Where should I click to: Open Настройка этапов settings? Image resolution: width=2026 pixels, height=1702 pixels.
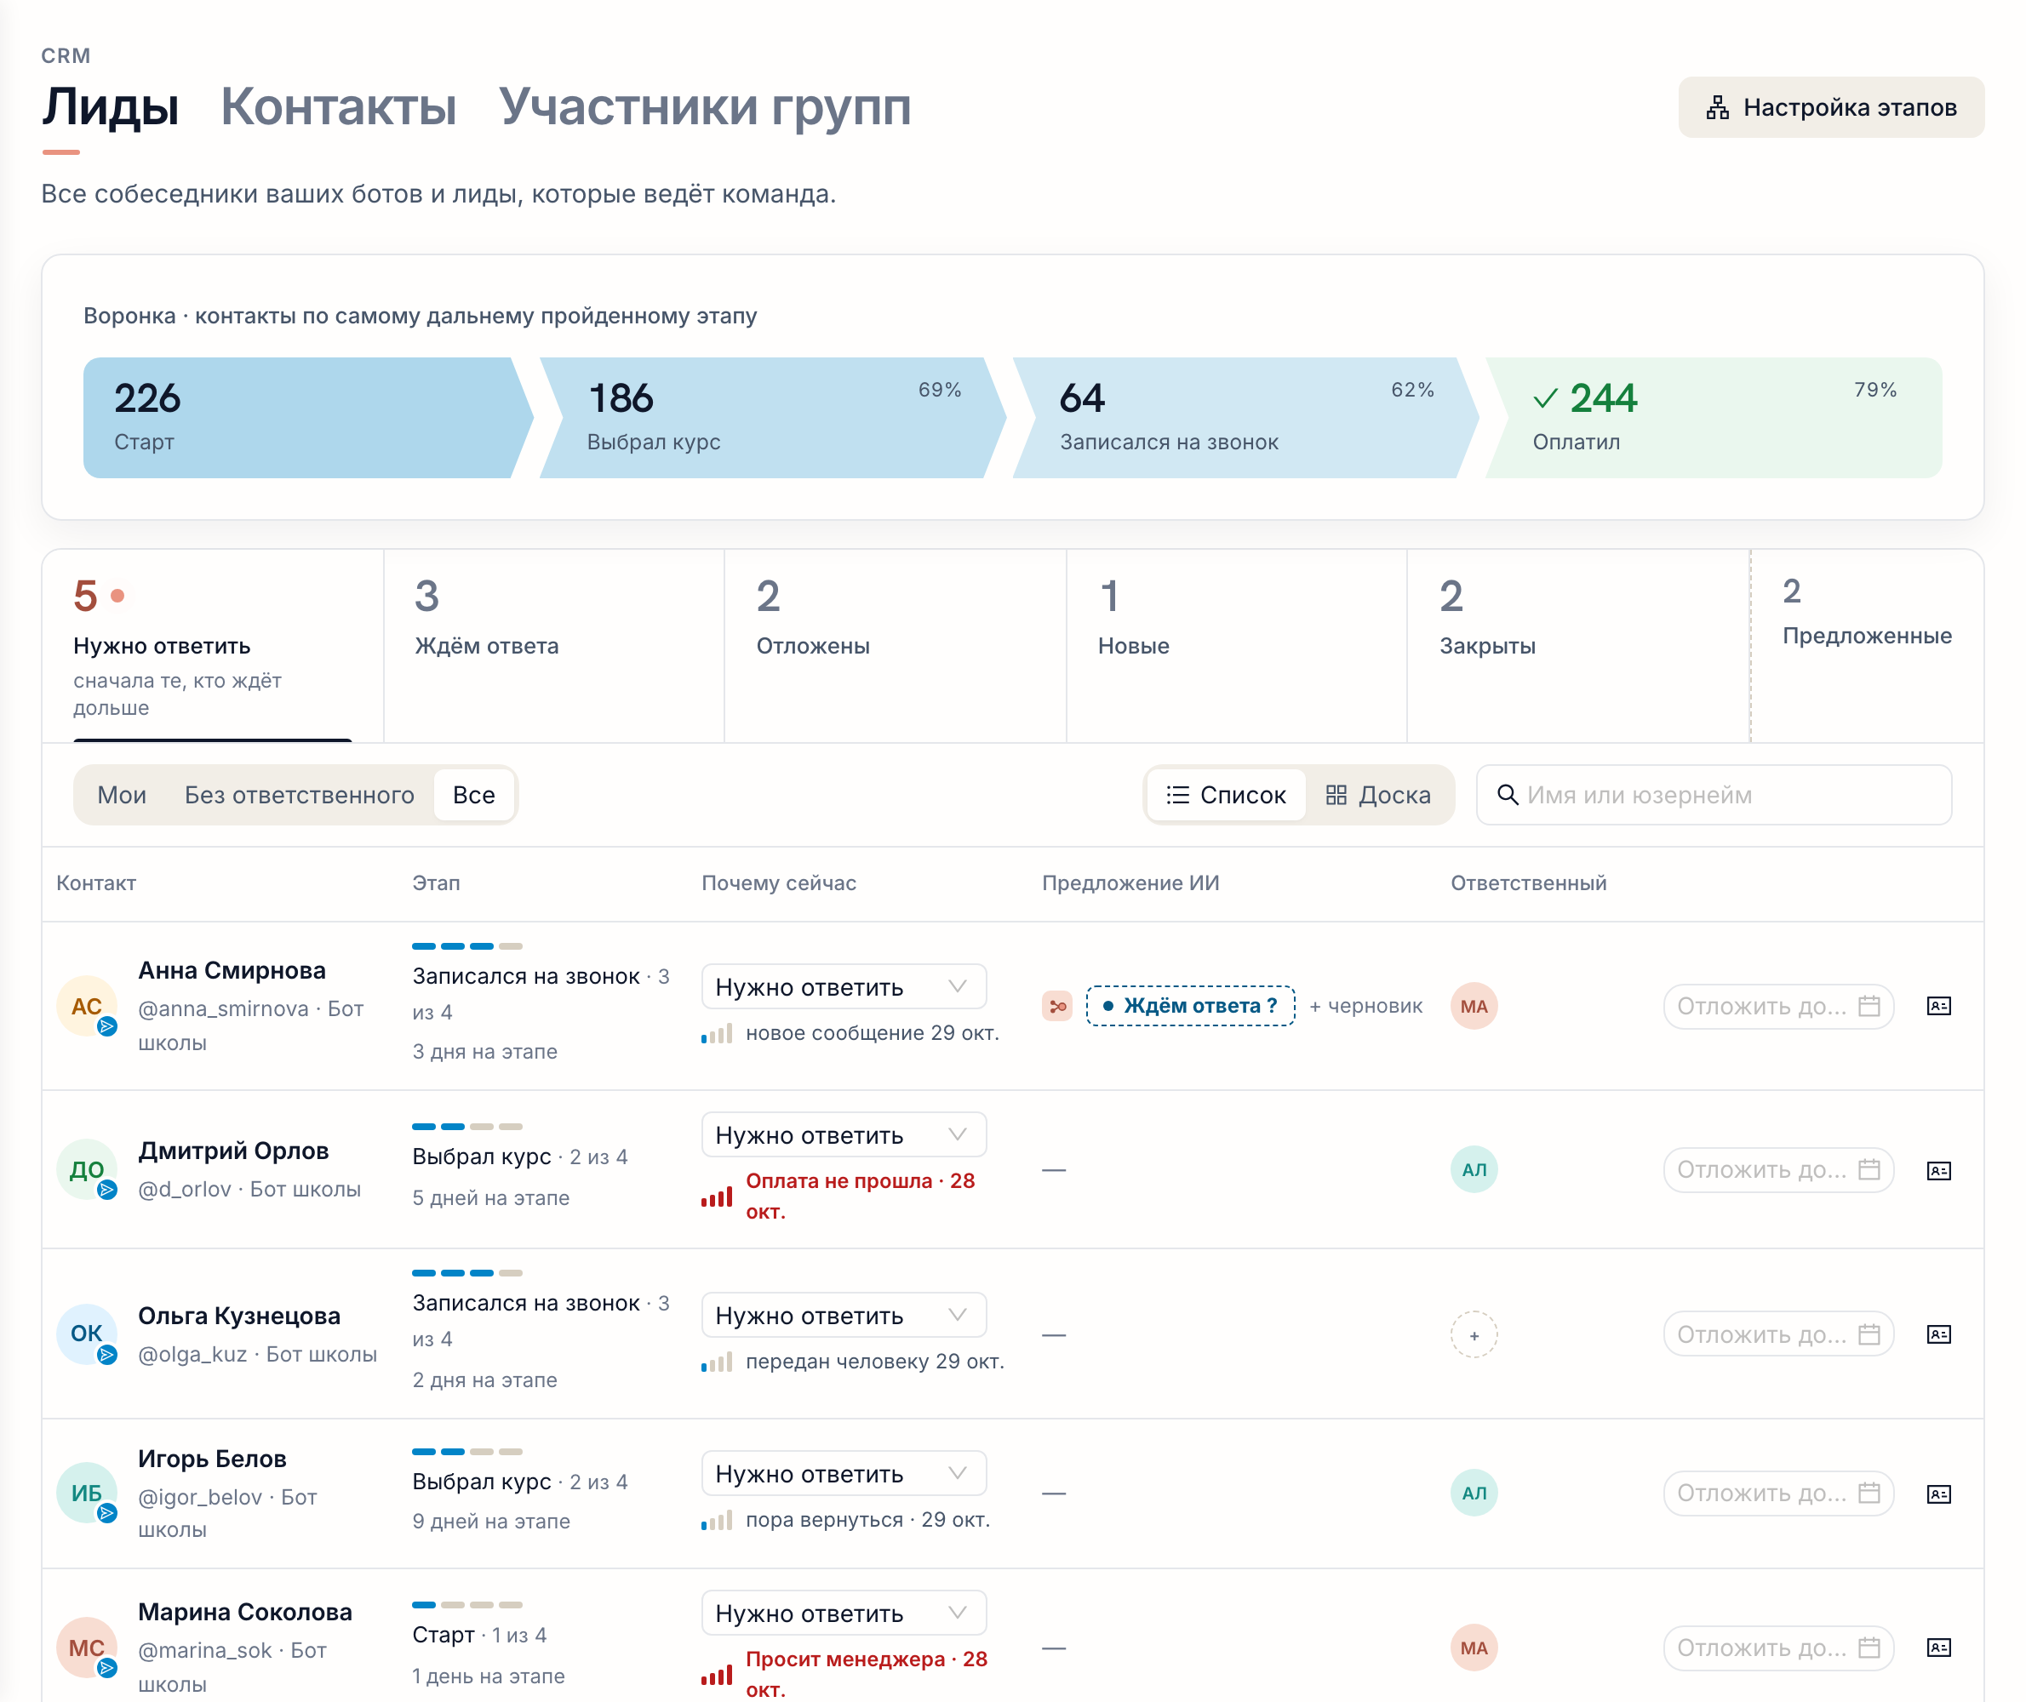tap(1831, 107)
